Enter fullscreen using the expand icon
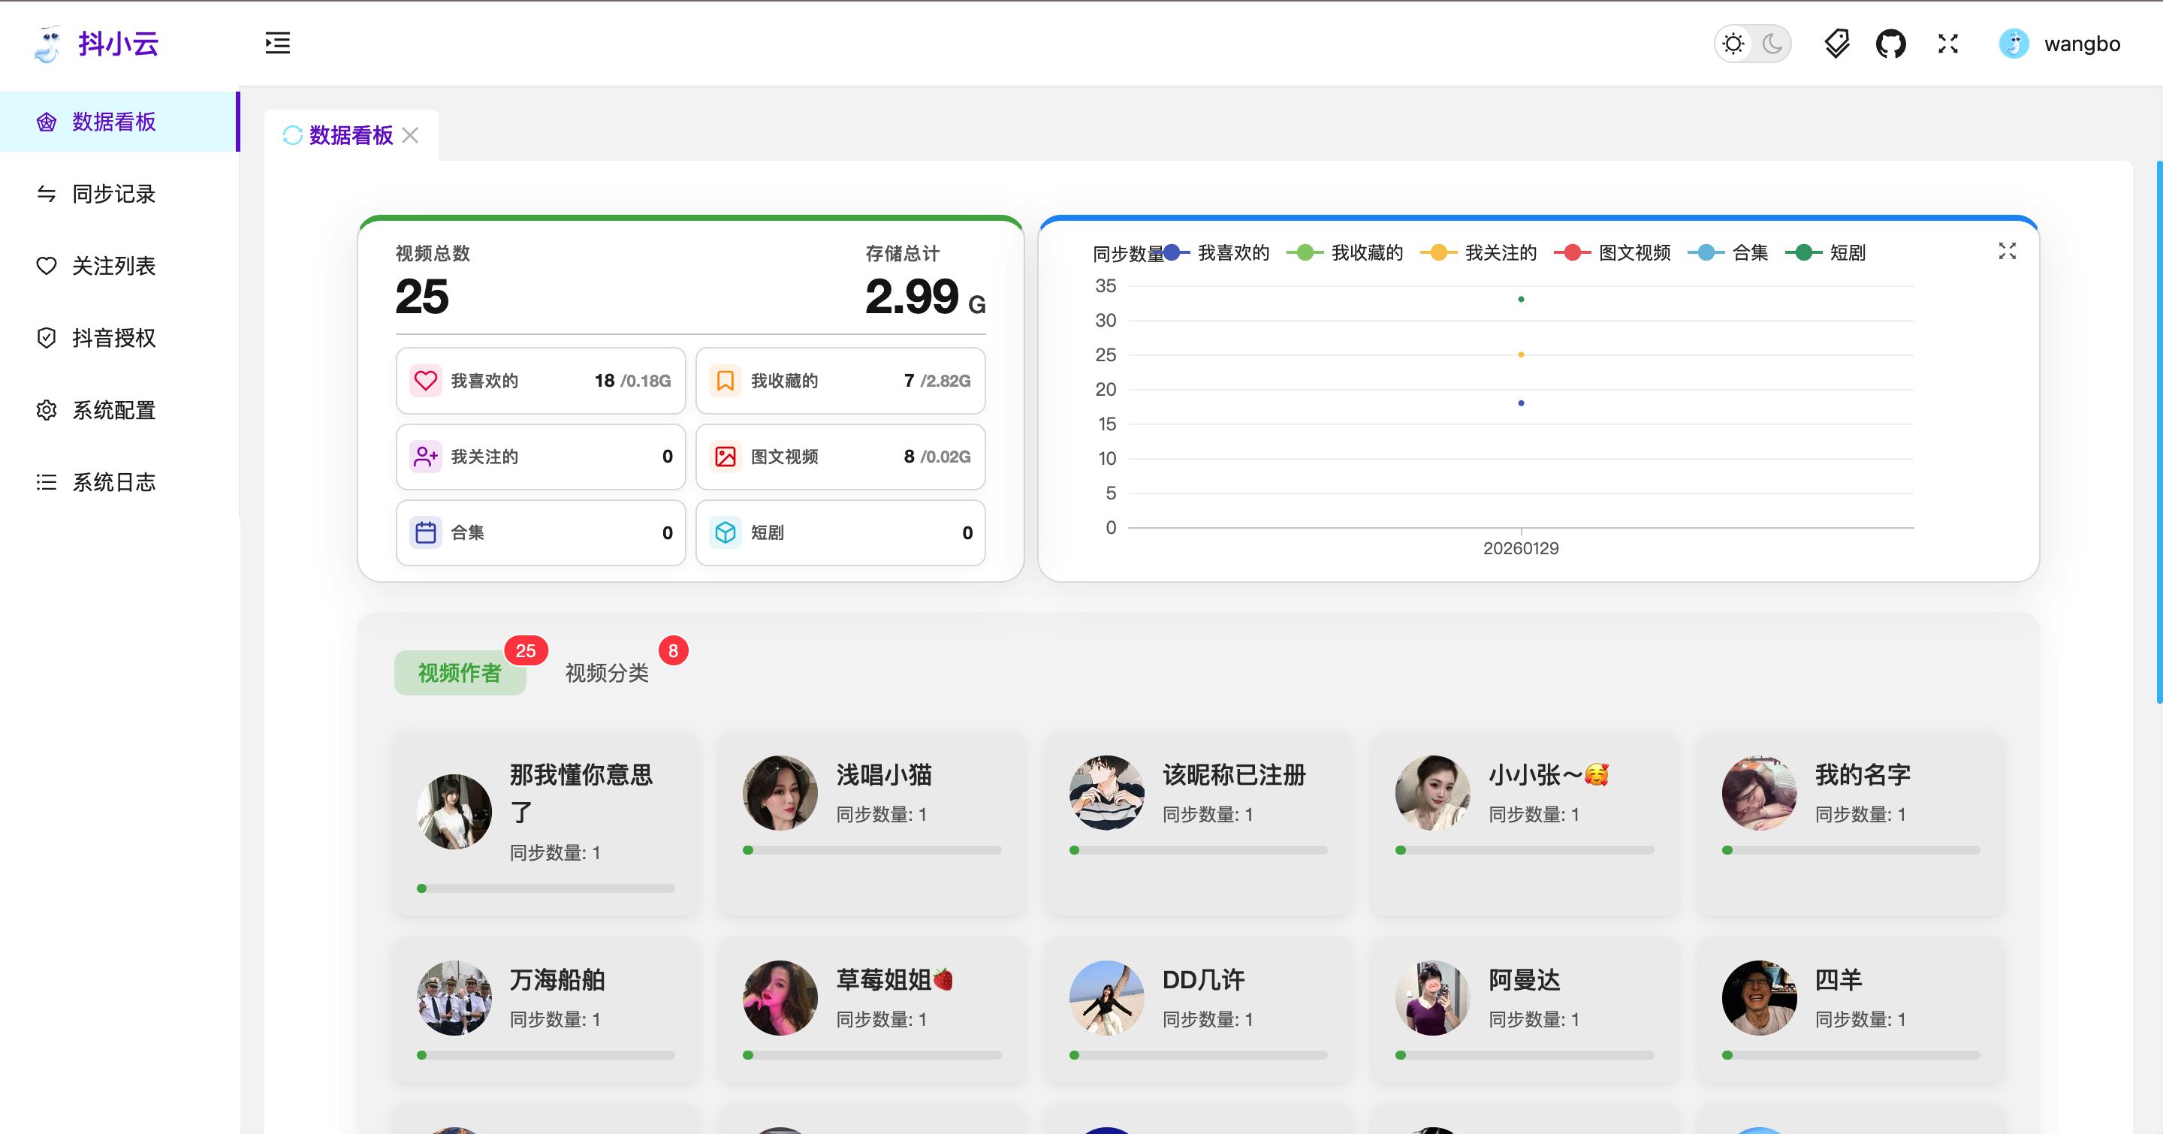Image resolution: width=2163 pixels, height=1134 pixels. click(x=1948, y=43)
